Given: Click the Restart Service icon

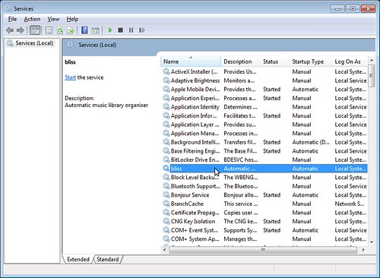Looking at the screenshot, I should click(142, 30).
